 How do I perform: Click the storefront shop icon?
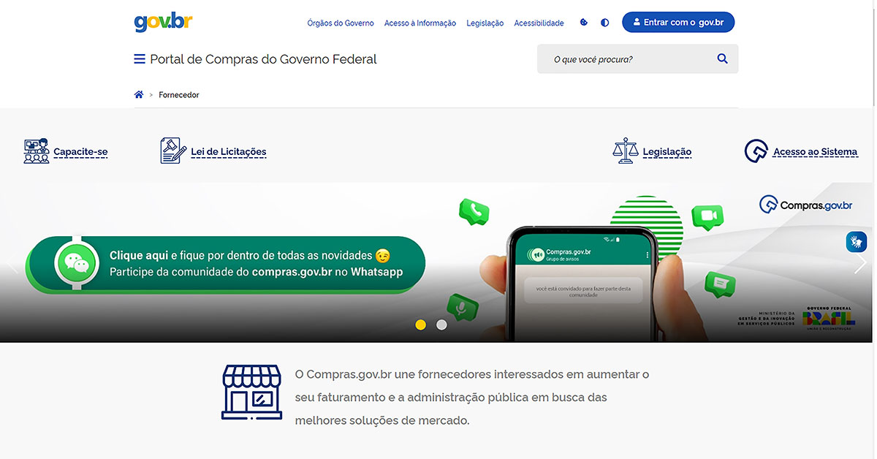point(251,392)
